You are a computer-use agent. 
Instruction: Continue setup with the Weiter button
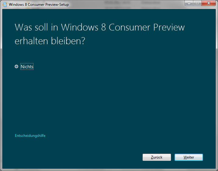click(189, 157)
